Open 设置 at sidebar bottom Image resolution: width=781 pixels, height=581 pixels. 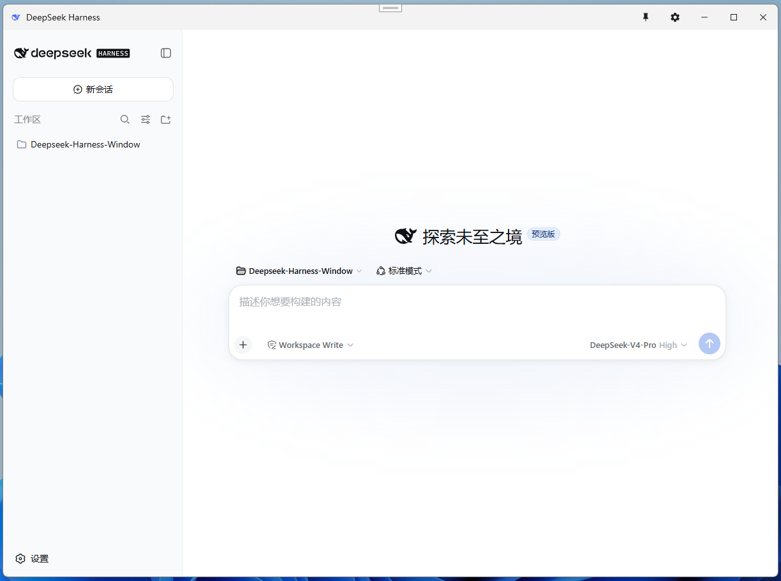tap(32, 559)
